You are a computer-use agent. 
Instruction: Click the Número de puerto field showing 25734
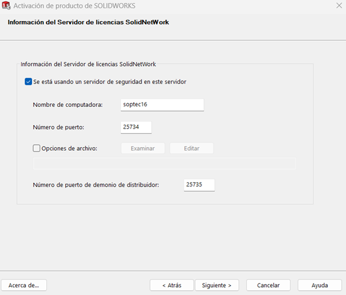coord(136,127)
